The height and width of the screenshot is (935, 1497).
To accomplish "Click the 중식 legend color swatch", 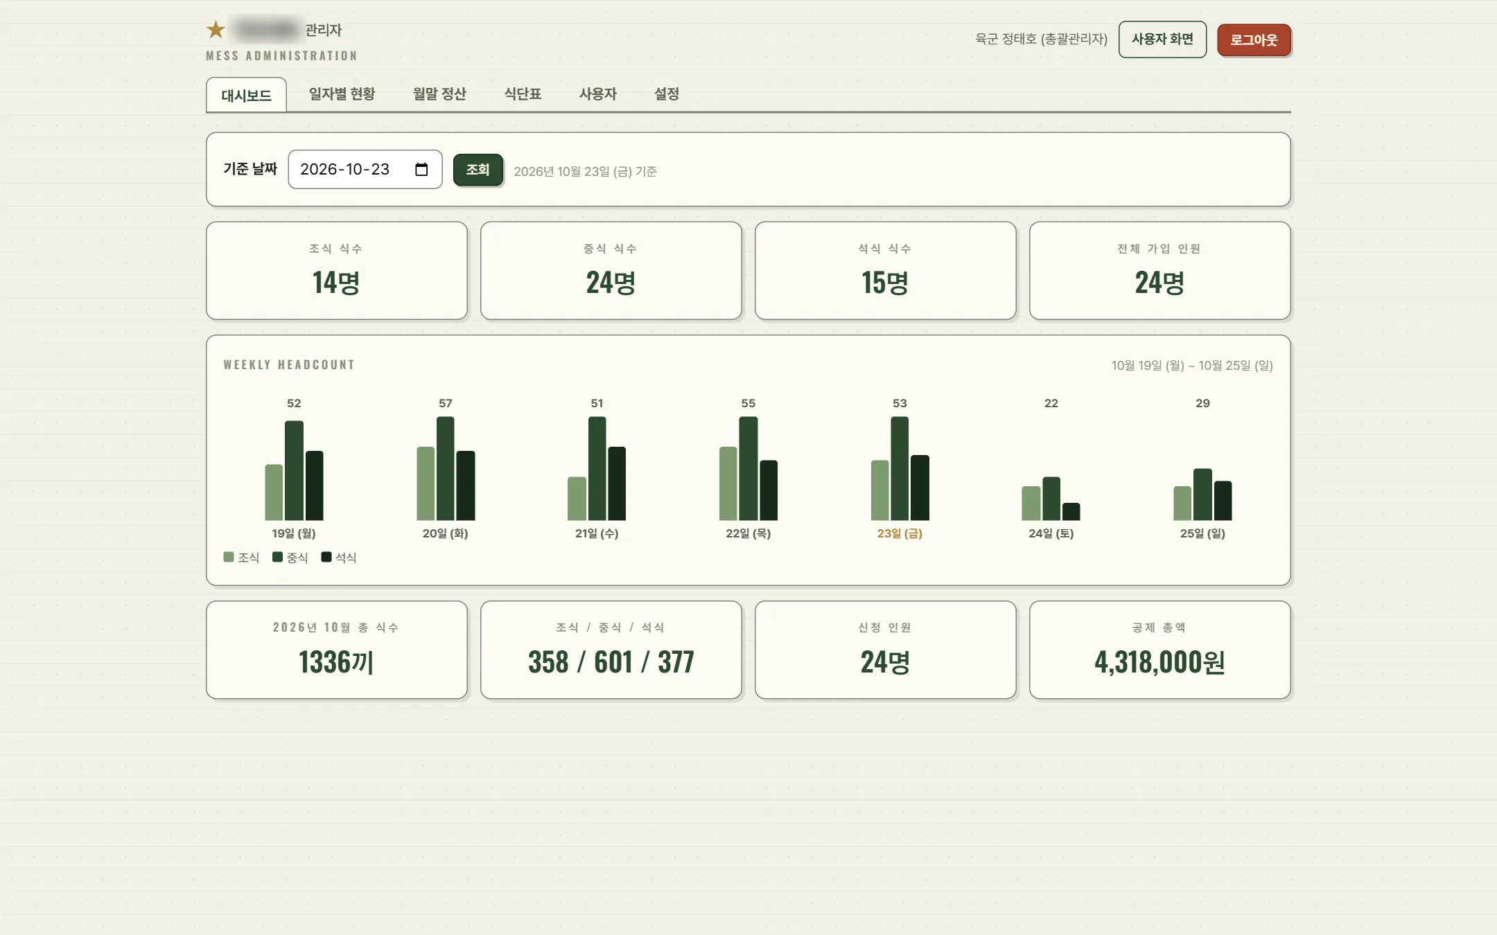I will (x=277, y=557).
